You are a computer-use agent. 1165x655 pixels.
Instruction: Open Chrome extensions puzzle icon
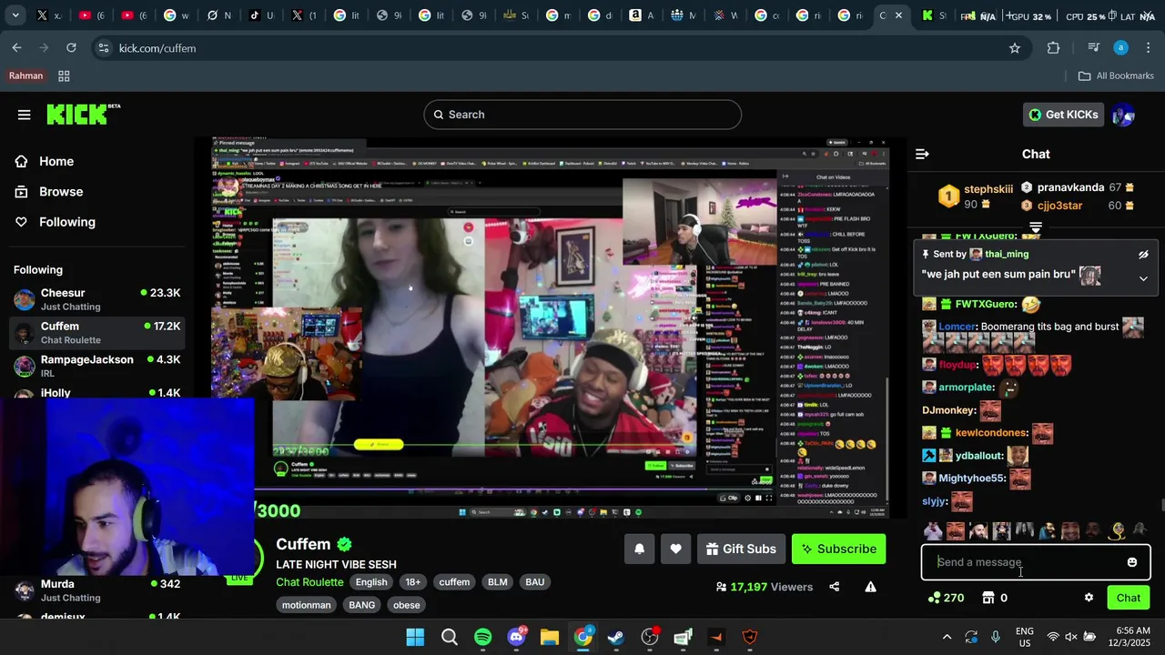pos(1054,48)
